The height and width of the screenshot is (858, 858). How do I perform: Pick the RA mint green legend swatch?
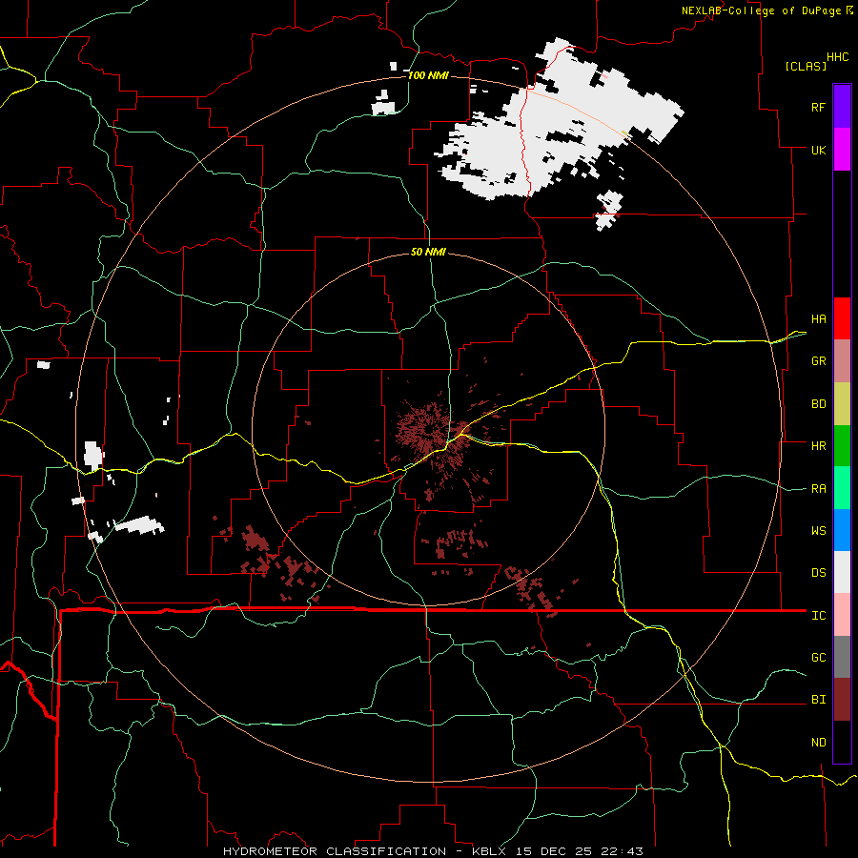click(842, 488)
